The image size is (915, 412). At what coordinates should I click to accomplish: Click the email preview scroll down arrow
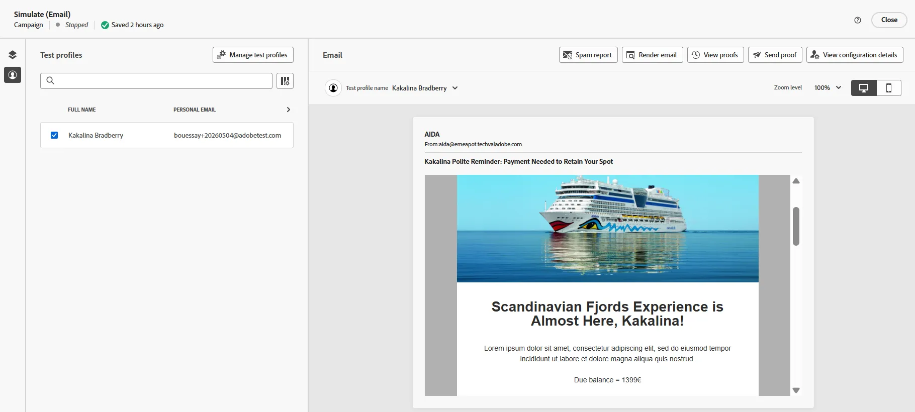point(796,390)
